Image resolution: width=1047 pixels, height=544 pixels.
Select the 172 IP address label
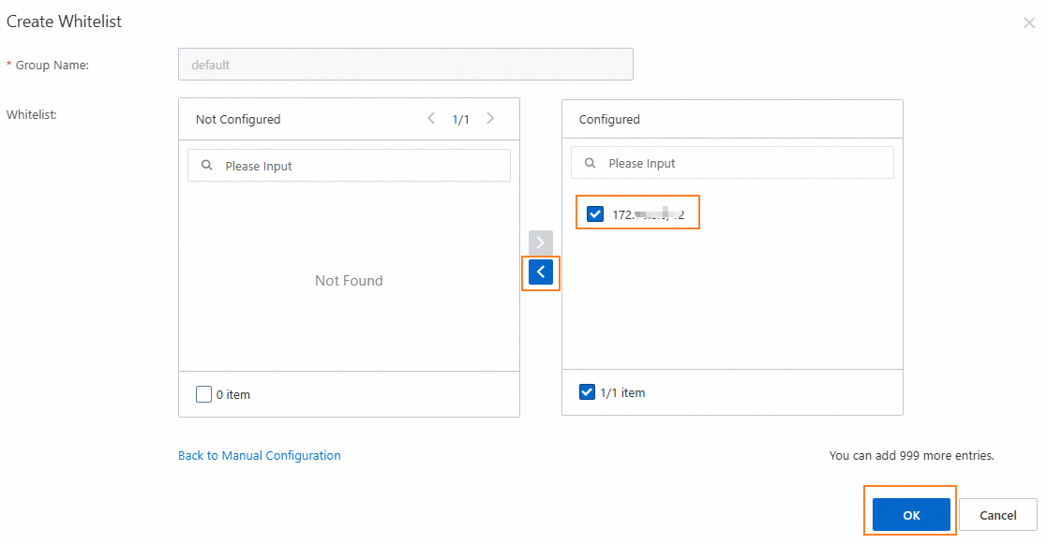[x=648, y=214]
